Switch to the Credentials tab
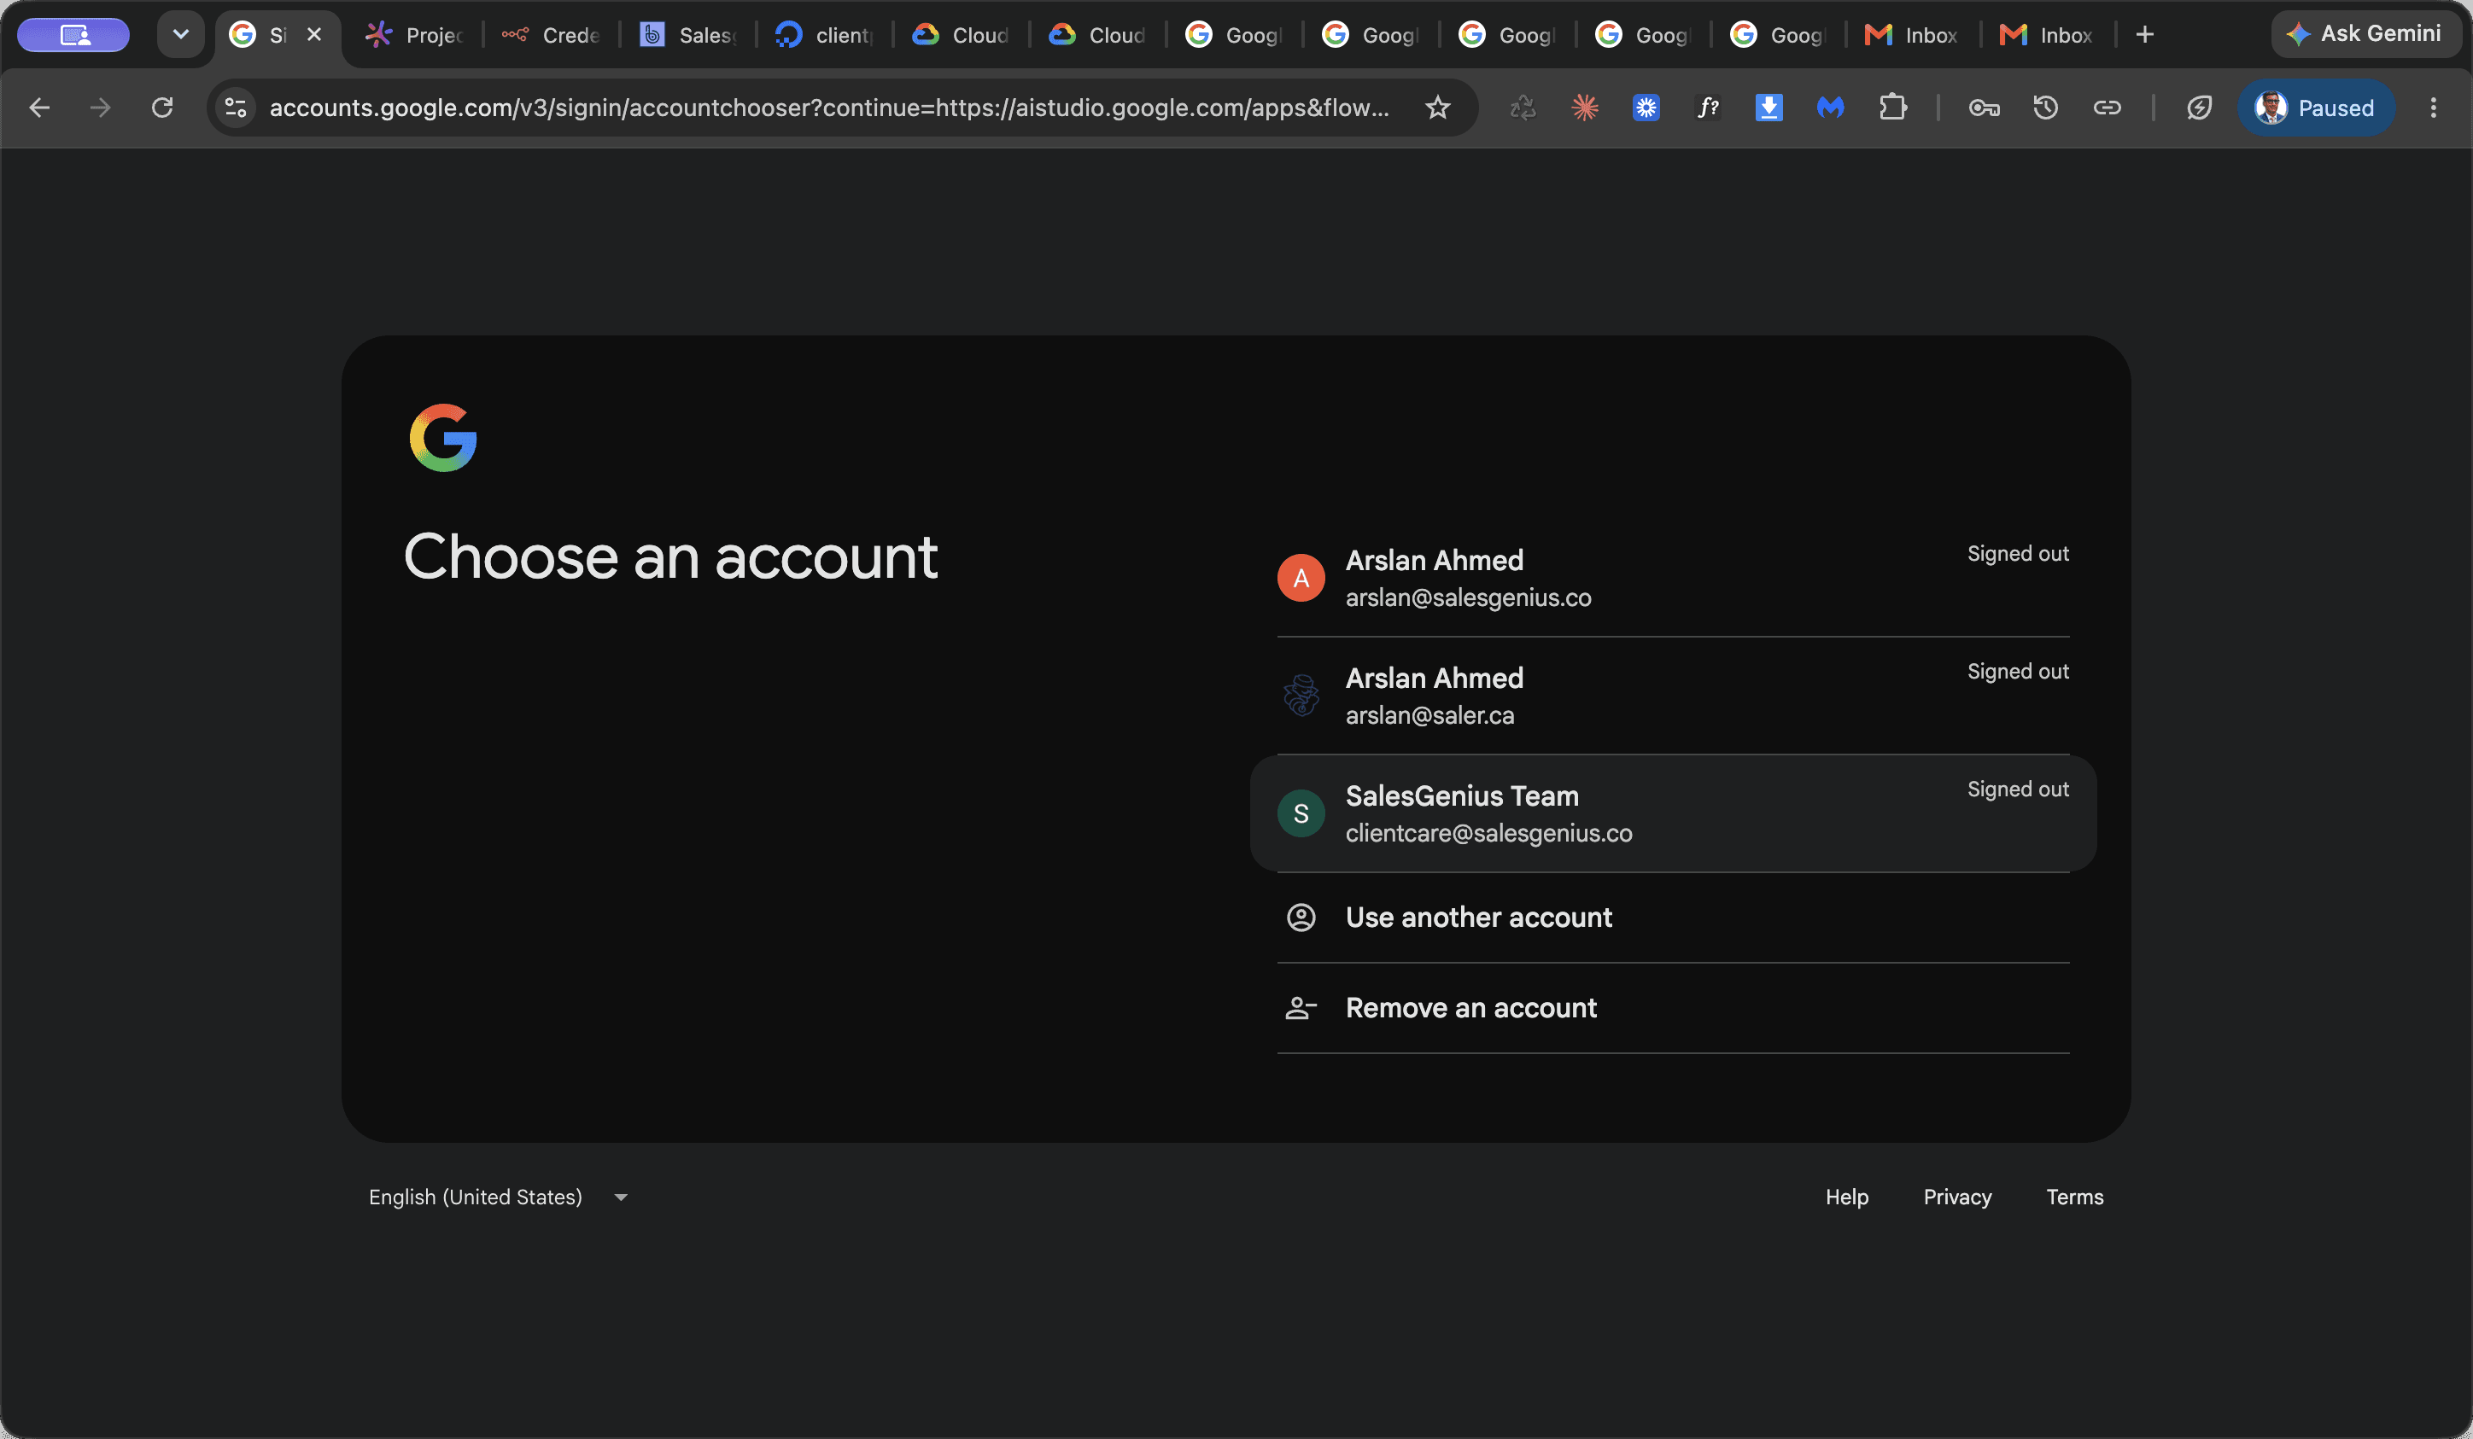Screen dimensions: 2473x1439 click(x=550, y=35)
